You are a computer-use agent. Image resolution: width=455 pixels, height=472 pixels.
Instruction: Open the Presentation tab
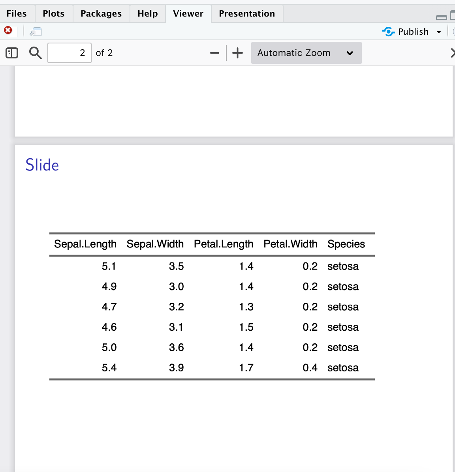coord(247,13)
